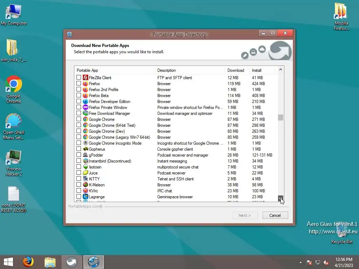Click 'Geminispace browser' description text
The image size is (359, 269).
point(175,197)
